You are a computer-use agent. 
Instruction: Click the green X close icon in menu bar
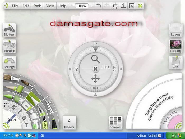pos(140,6)
